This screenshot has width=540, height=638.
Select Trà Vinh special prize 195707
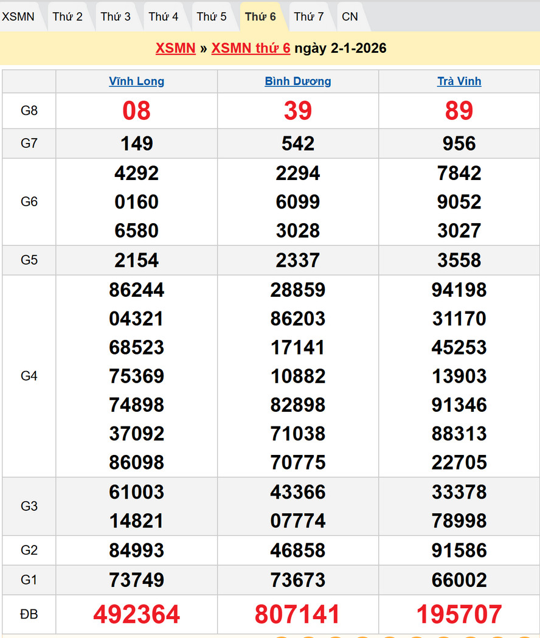coord(459,614)
